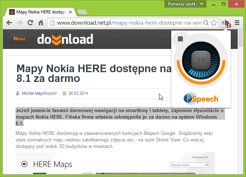This screenshot has width=246, height=177.
Task: Stop speech playback with the square button
Action: (180, 39)
